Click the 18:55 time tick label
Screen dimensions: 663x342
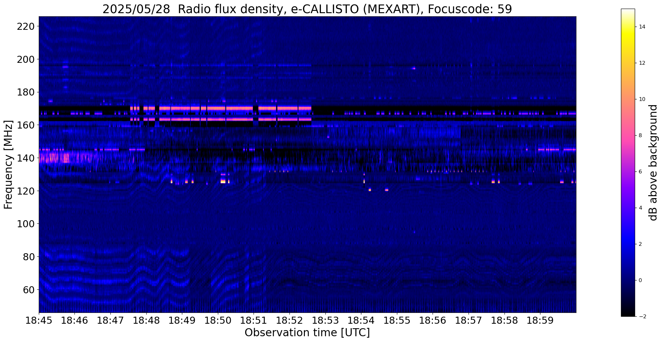[x=397, y=321]
